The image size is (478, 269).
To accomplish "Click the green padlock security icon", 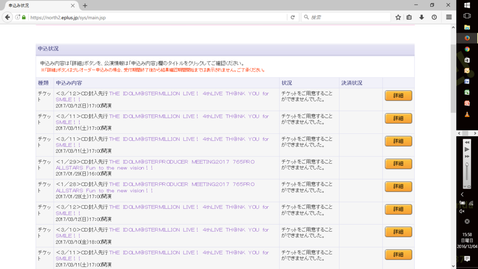I will (24, 17).
